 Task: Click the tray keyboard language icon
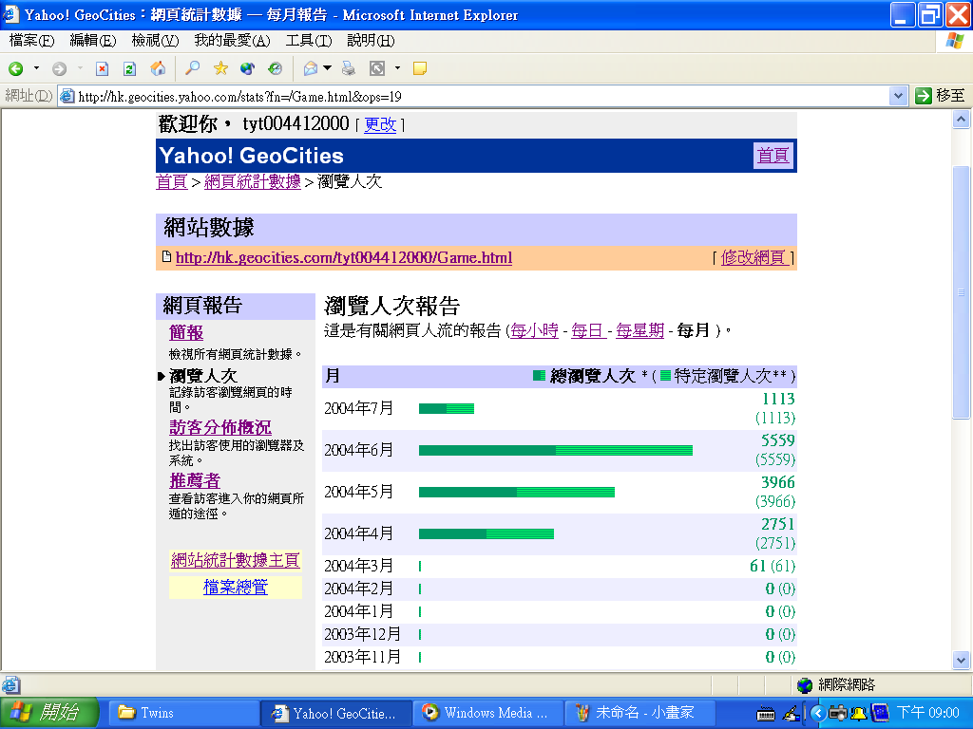tap(766, 714)
